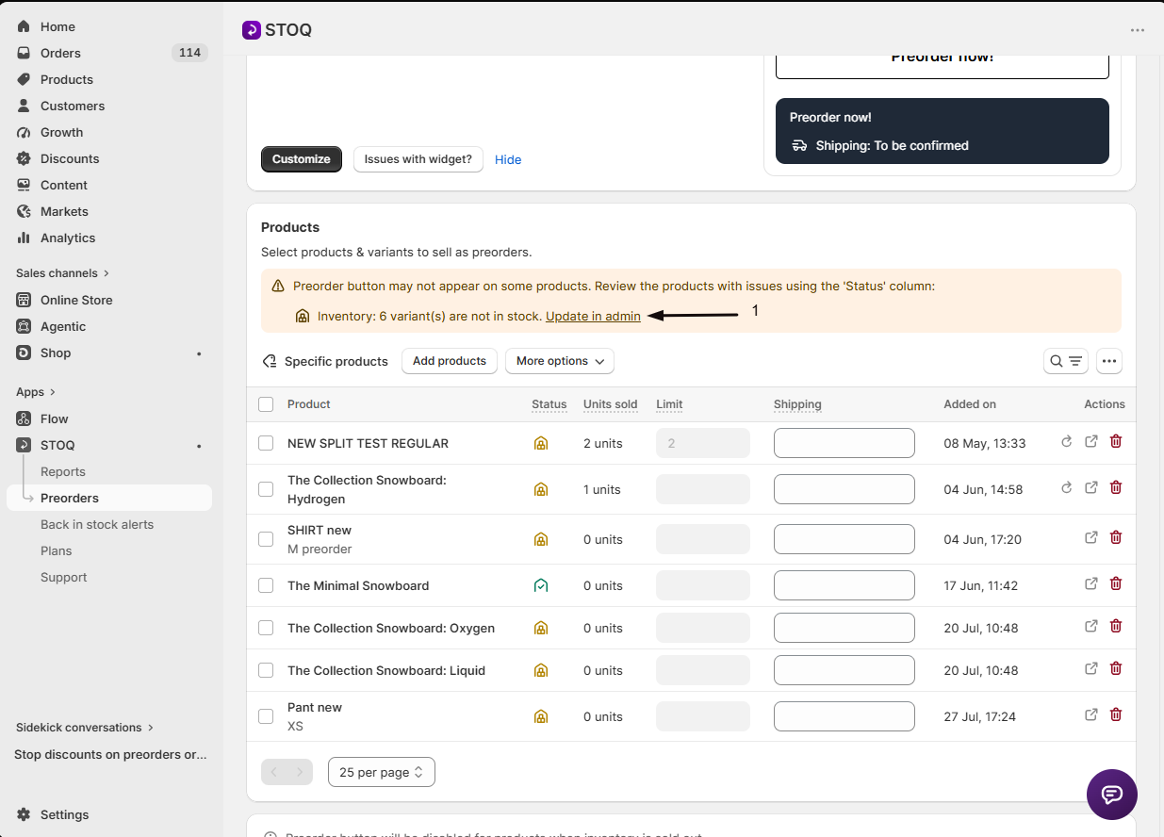This screenshot has height=837, width=1164.
Task: Toggle the select-all checkbox in table header
Action: tap(266, 404)
